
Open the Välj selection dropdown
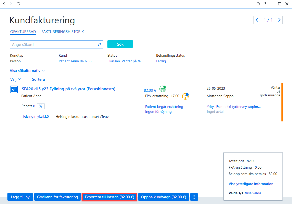click(x=15, y=79)
